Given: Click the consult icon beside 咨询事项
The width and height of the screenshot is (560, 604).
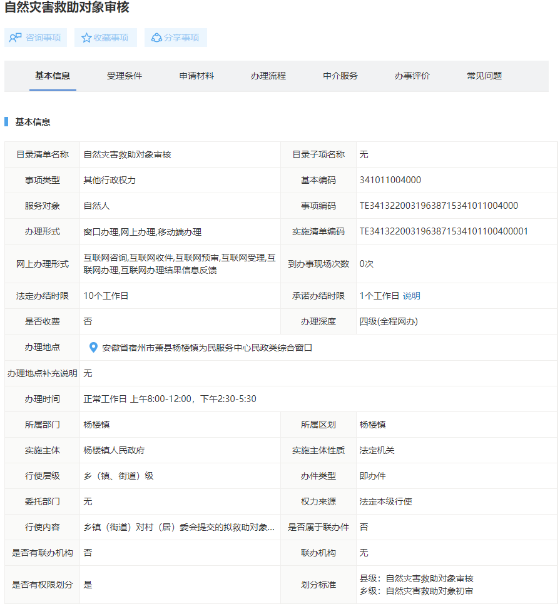Looking at the screenshot, I should pyautogui.click(x=16, y=38).
